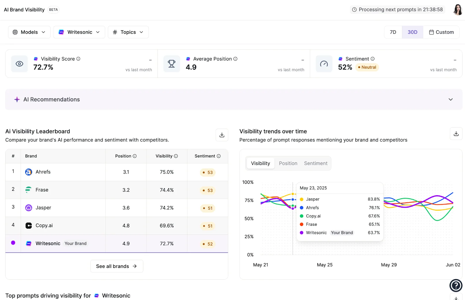Toggle the 30D time range view
Image resolution: width=465 pixels, height=300 pixels.
412,32
